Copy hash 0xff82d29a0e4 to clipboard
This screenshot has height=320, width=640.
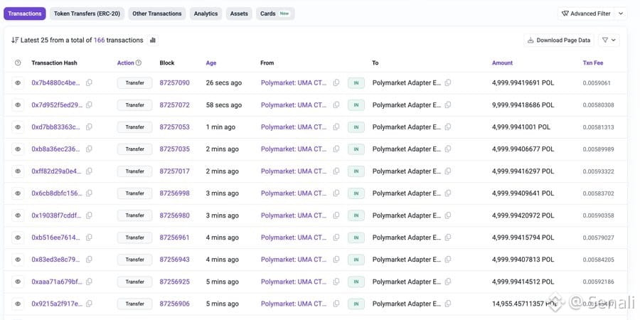click(x=89, y=171)
